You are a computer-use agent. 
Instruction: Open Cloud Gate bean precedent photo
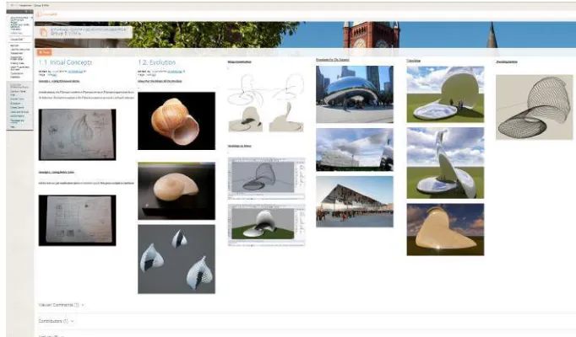pos(355,94)
